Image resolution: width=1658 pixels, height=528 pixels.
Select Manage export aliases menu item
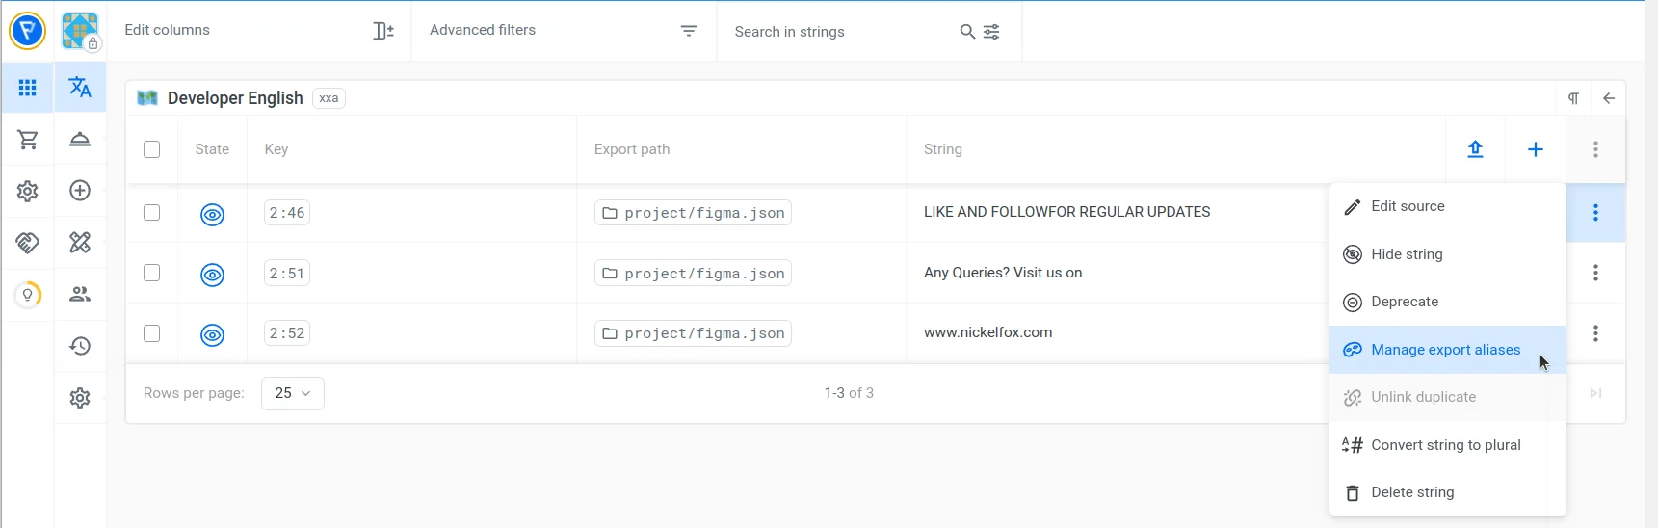[1445, 350]
